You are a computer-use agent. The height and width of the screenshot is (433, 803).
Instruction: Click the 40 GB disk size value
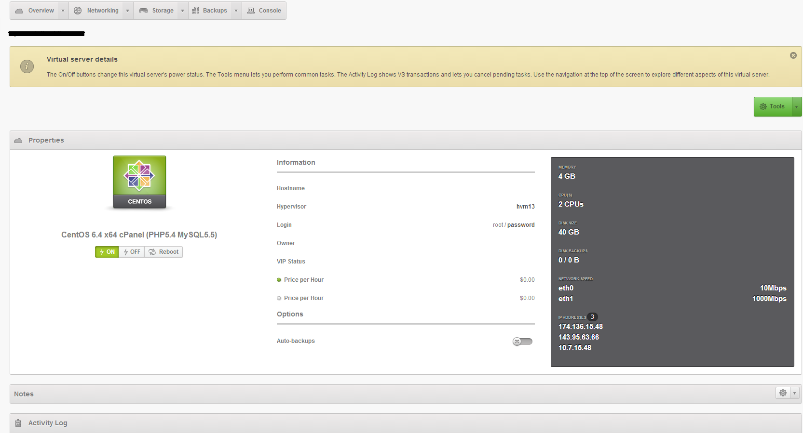tap(569, 232)
